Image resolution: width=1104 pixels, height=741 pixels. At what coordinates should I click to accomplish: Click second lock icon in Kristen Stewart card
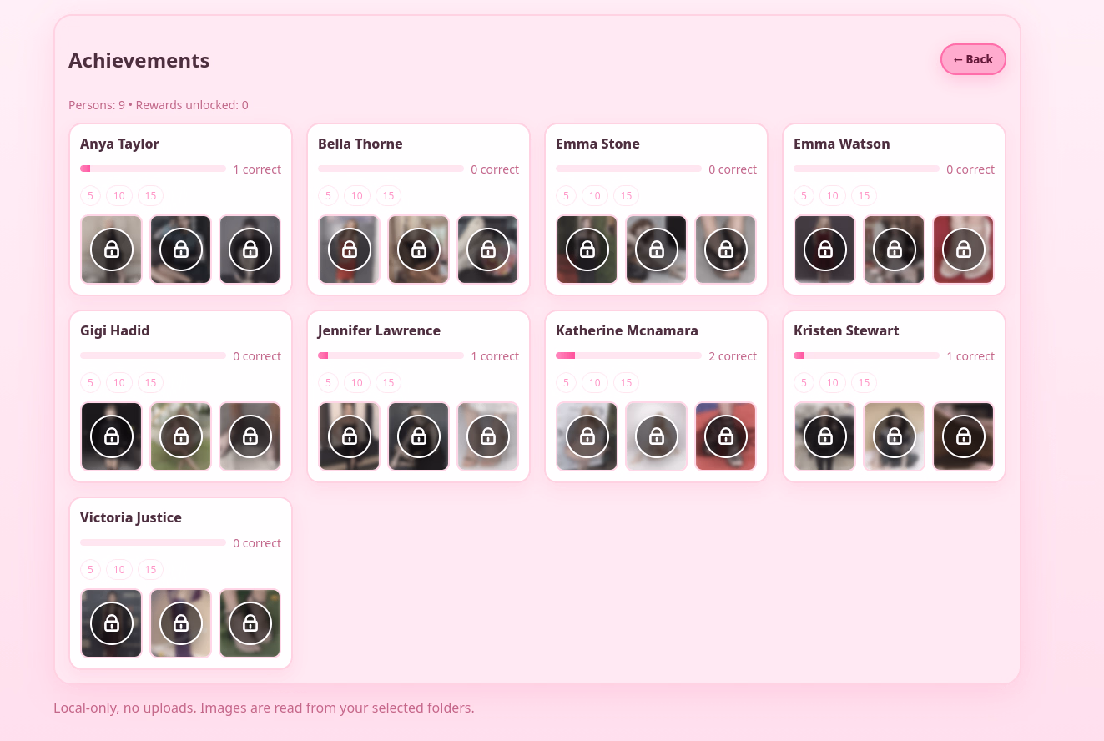pos(895,436)
